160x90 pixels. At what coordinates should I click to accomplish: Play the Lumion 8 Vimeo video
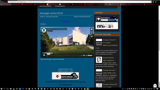44,55
